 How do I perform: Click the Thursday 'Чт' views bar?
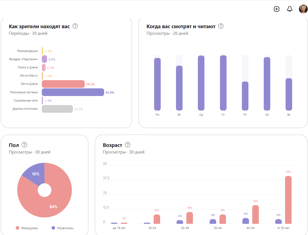point(223,83)
